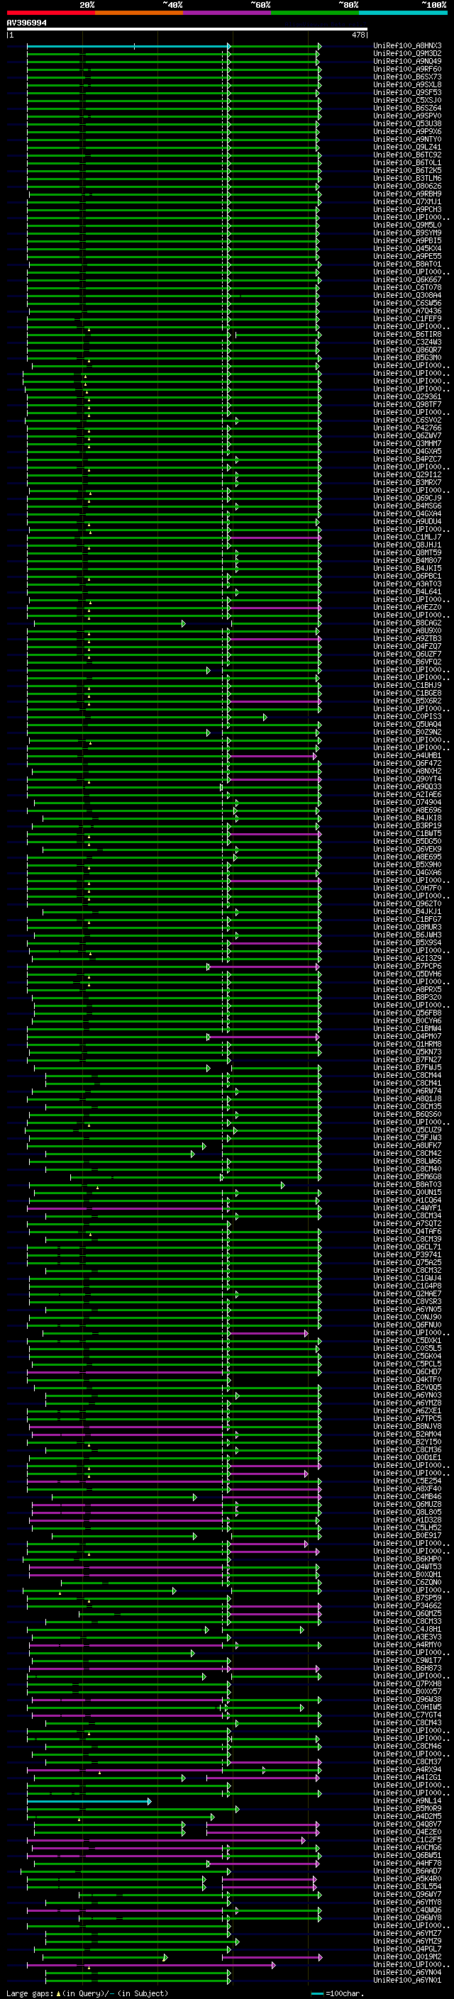Click hit name UniRef100_B6TIR8
The width and height of the screenshot is (454, 1999).
tap(407, 335)
